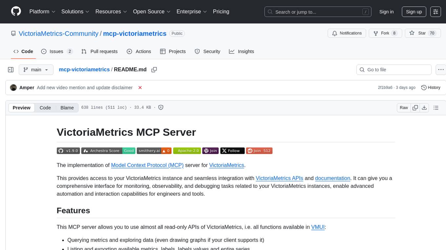Open the documentation link
This screenshot has width=446, height=250.
point(333,178)
